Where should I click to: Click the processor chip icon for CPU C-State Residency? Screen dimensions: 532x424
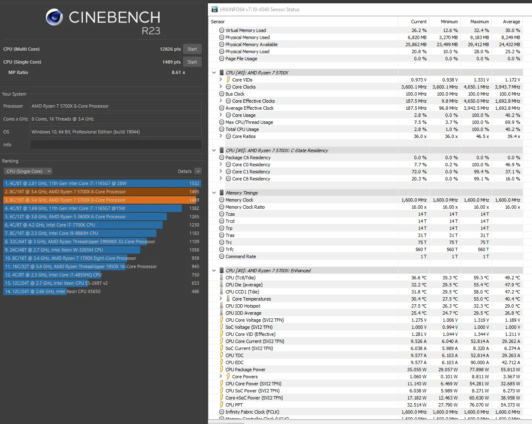coord(222,150)
